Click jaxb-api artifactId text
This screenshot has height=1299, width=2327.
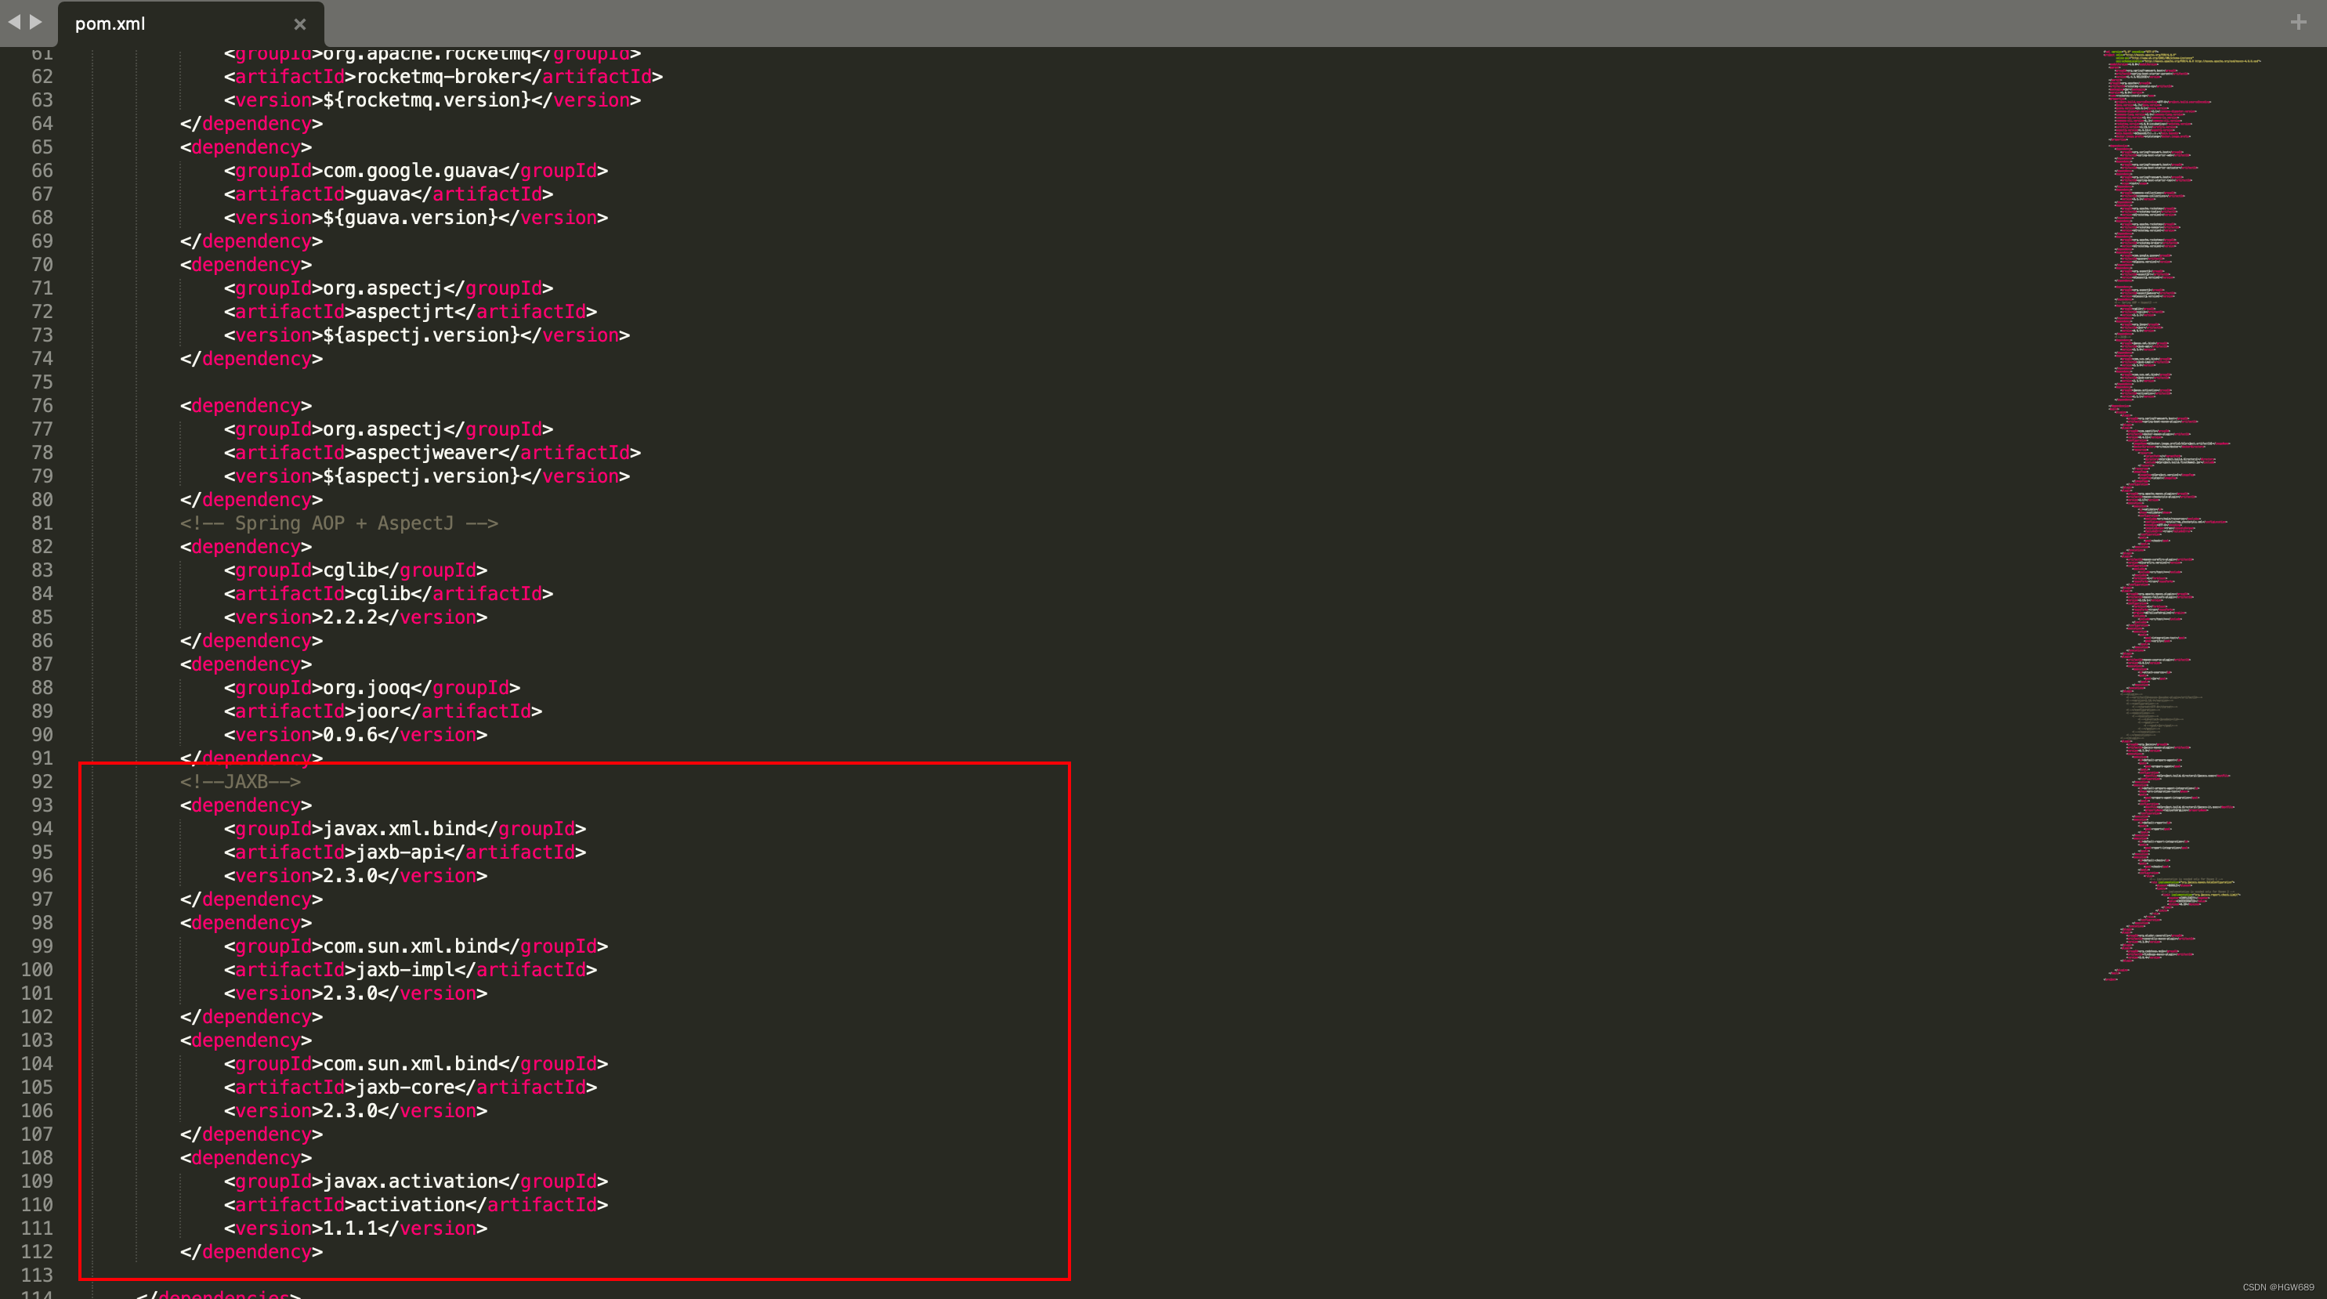[x=400, y=852]
